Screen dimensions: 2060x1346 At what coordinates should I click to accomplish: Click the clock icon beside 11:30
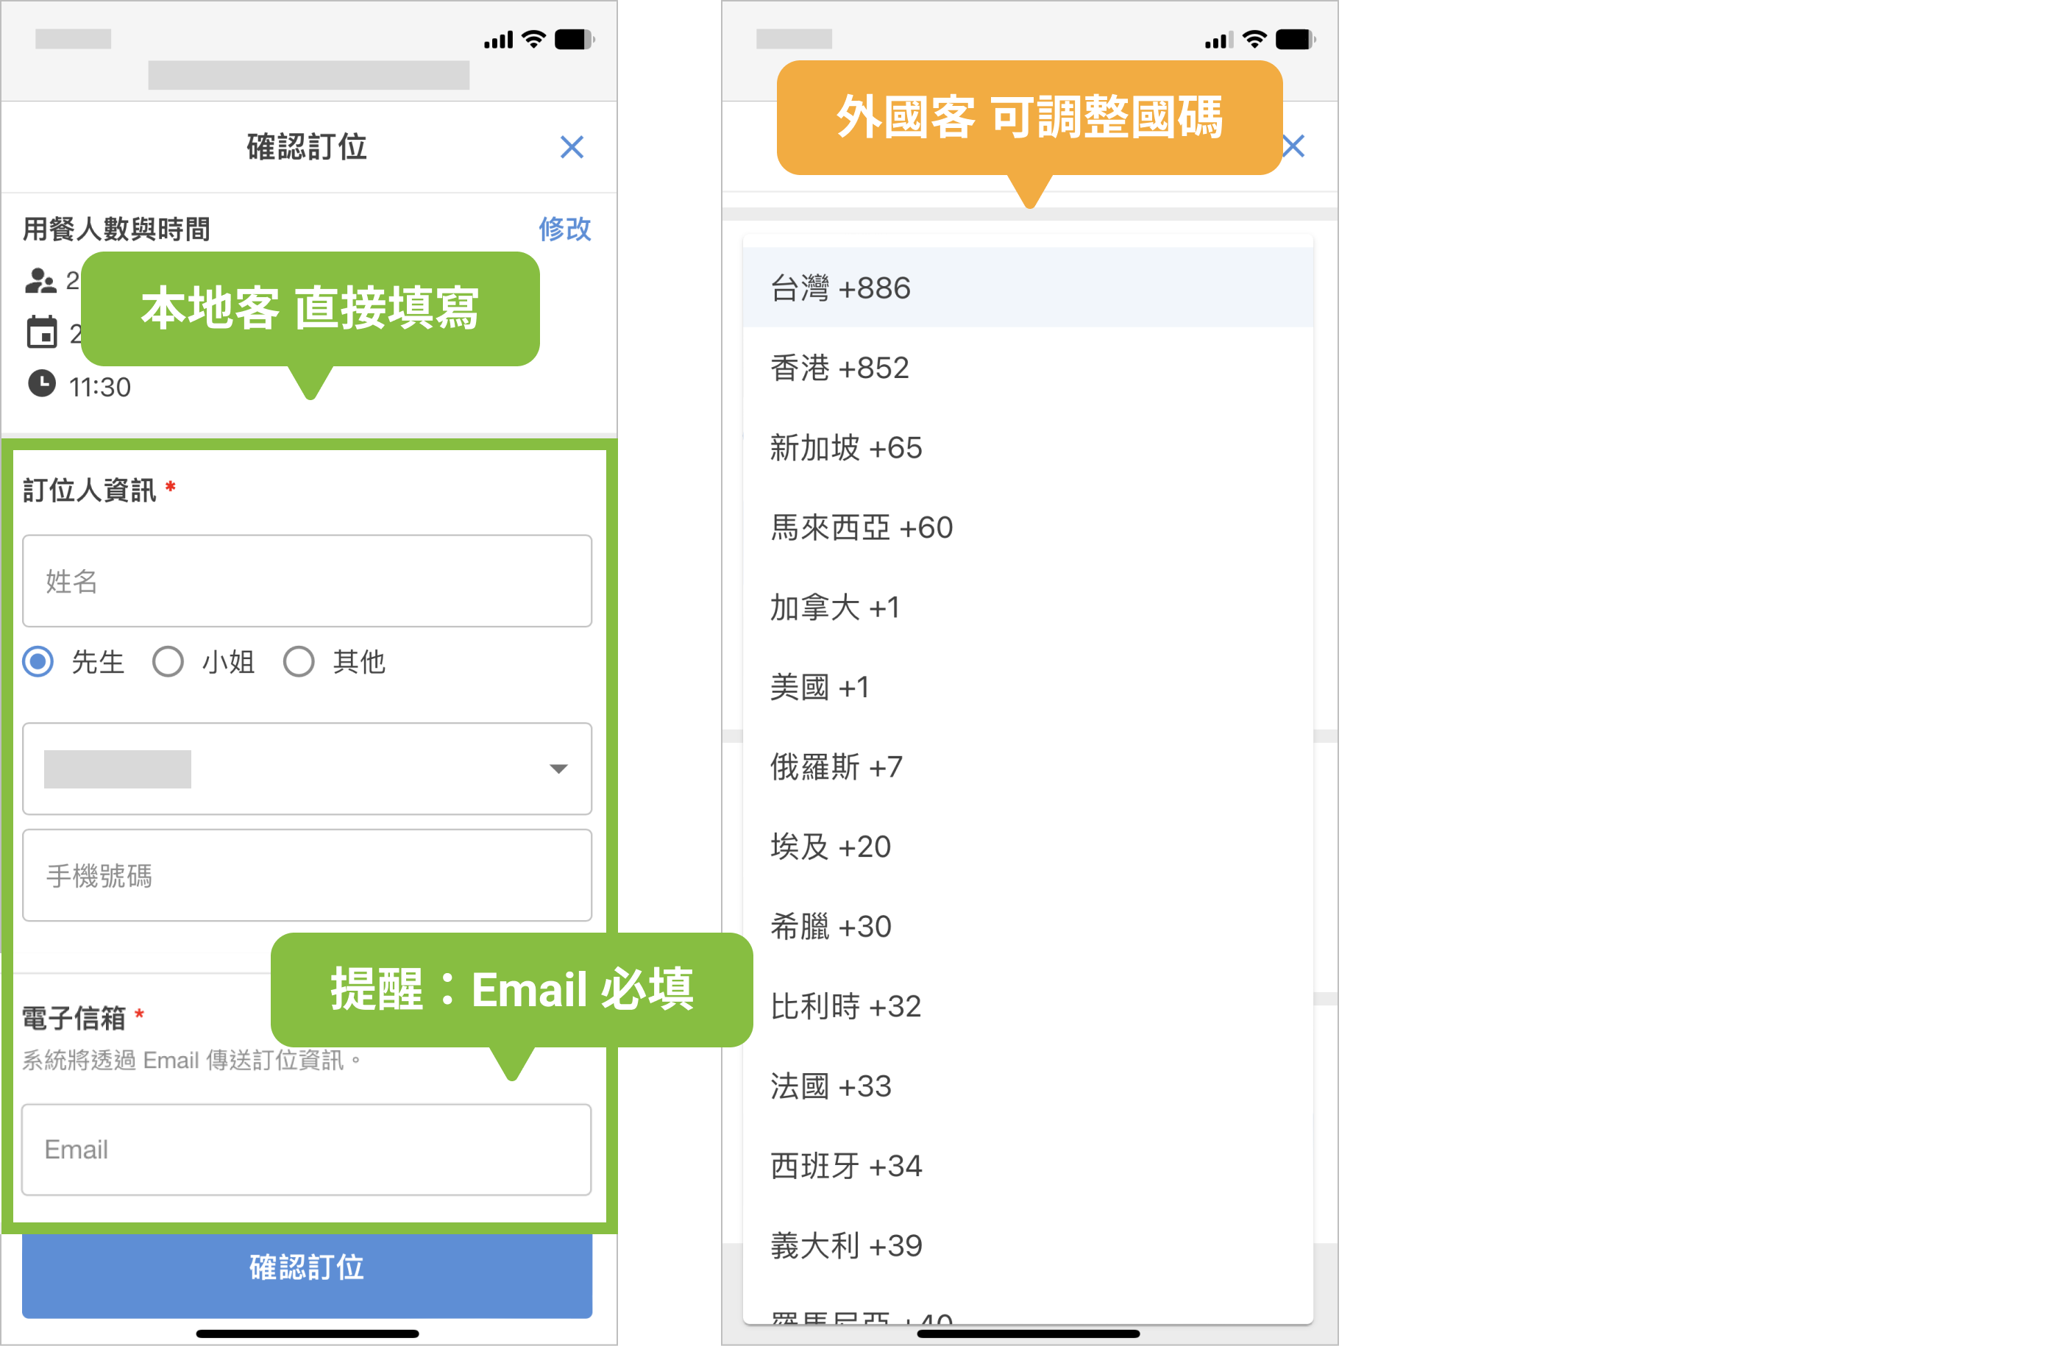[41, 383]
